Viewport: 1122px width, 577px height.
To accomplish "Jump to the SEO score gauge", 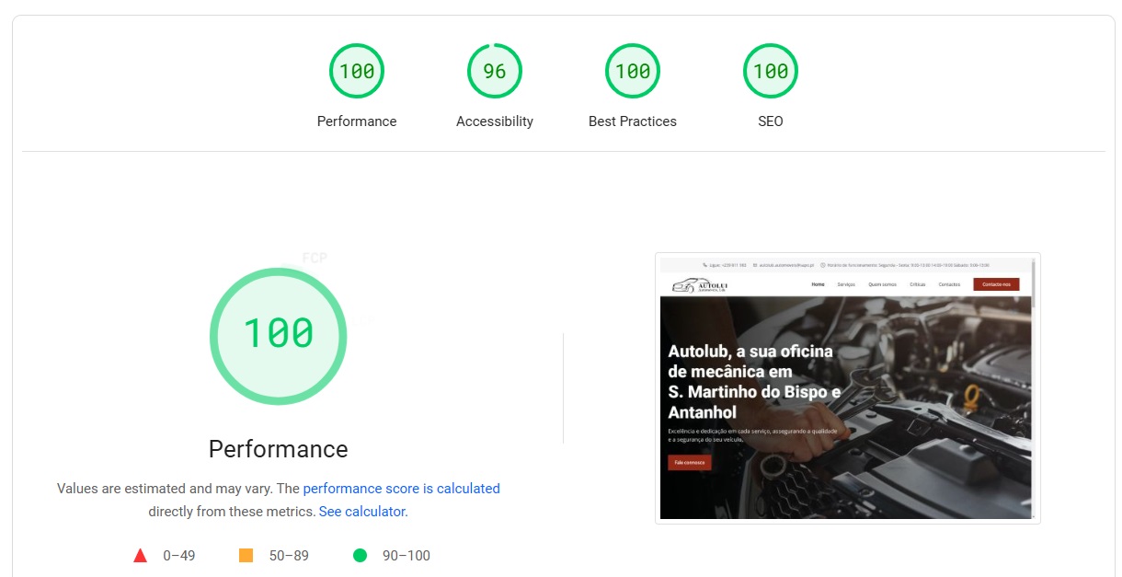I will click(771, 71).
